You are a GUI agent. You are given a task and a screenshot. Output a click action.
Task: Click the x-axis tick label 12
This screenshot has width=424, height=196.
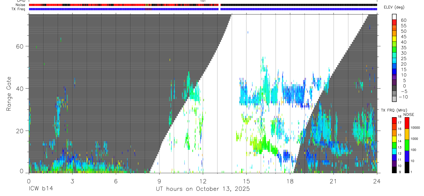(203, 181)
